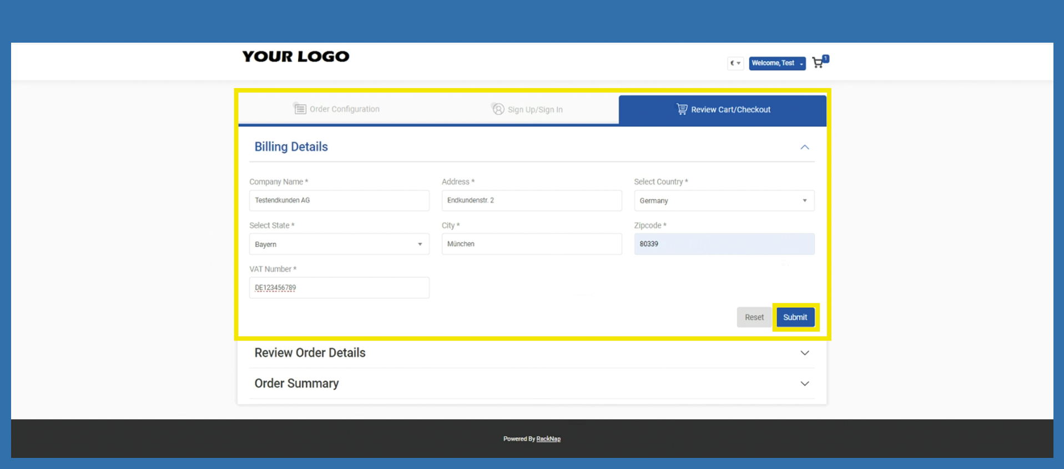Expand the Order Summary section
The width and height of the screenshot is (1064, 469).
pyautogui.click(x=804, y=384)
